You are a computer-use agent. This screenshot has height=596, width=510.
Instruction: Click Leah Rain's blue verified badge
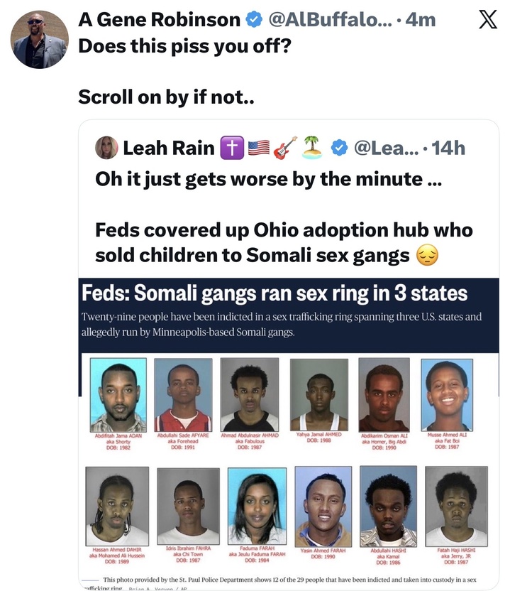click(340, 147)
